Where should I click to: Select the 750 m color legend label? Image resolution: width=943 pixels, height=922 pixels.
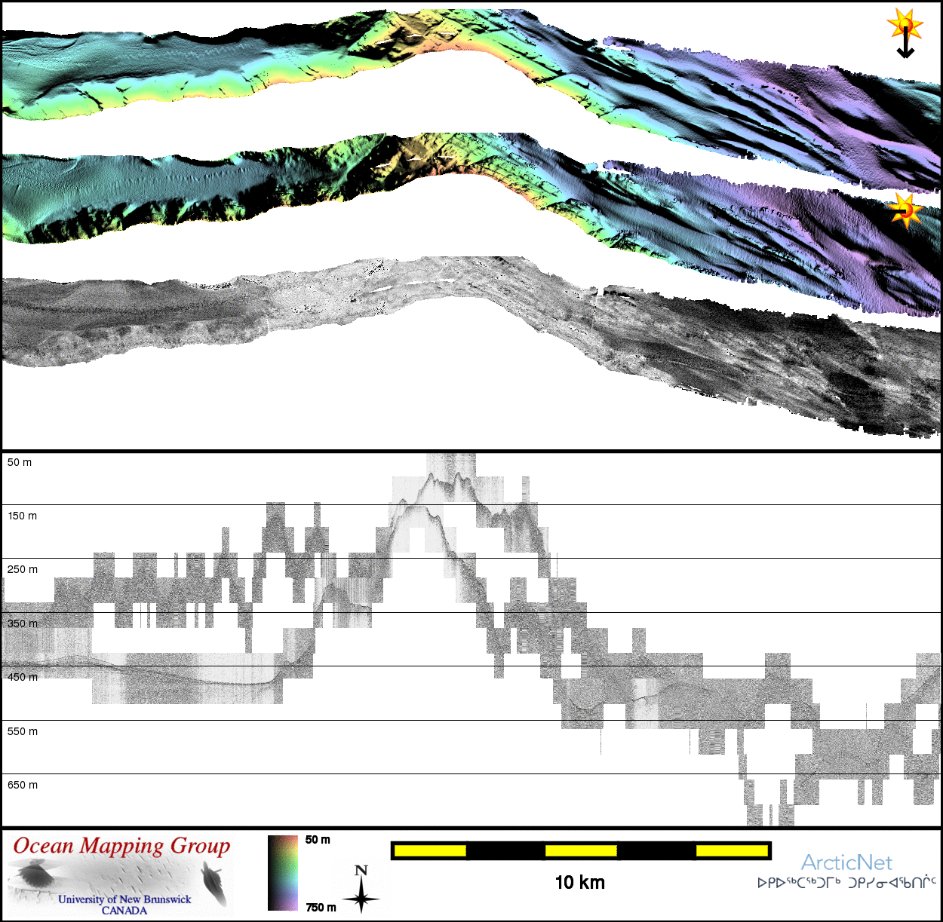tap(321, 908)
